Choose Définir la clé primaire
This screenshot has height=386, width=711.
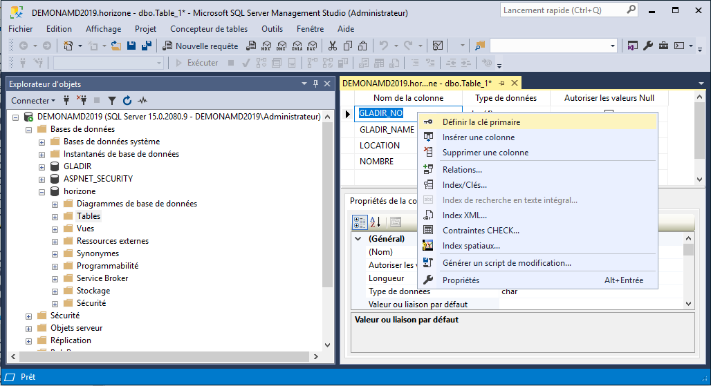pyautogui.click(x=481, y=122)
